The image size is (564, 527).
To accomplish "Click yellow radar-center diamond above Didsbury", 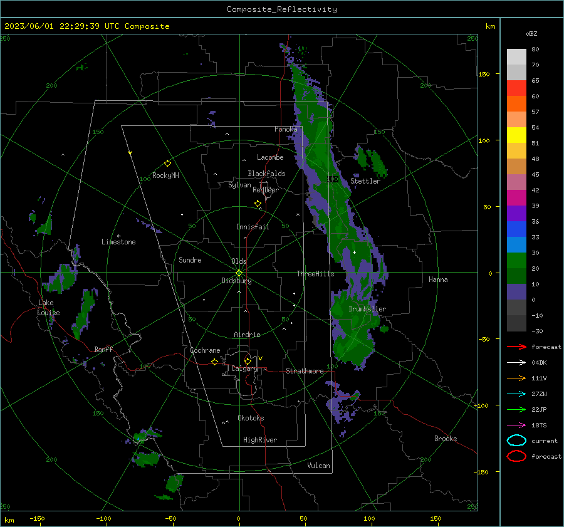I will tap(239, 273).
